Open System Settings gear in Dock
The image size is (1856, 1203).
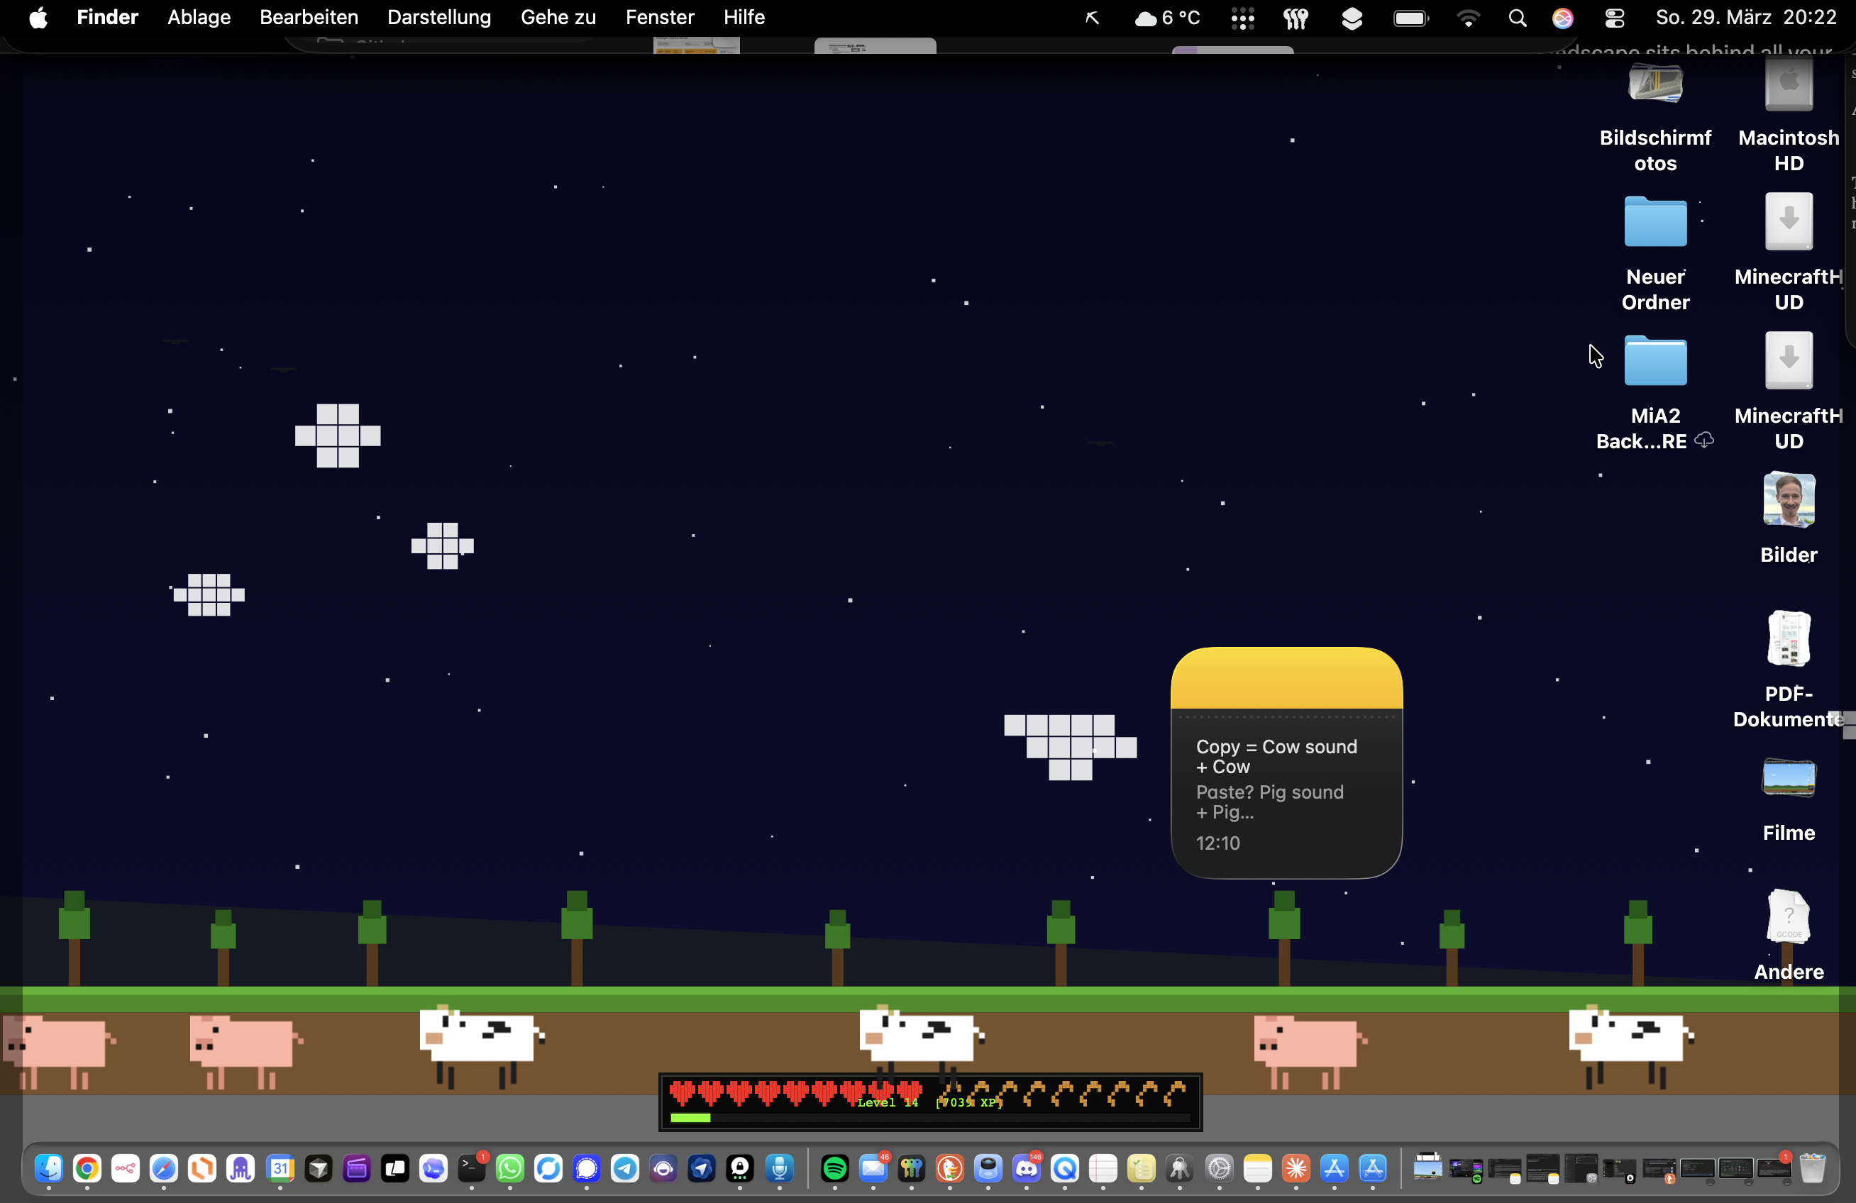(1219, 1168)
